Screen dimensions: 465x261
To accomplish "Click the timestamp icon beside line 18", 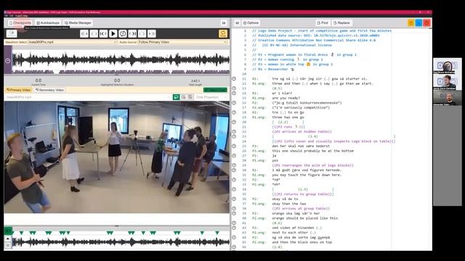I will coord(234,112).
